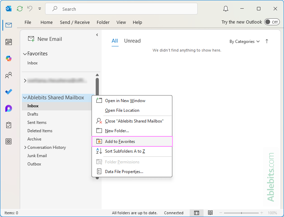
Task: Choose Add to Favorites
Action: tap(132, 142)
